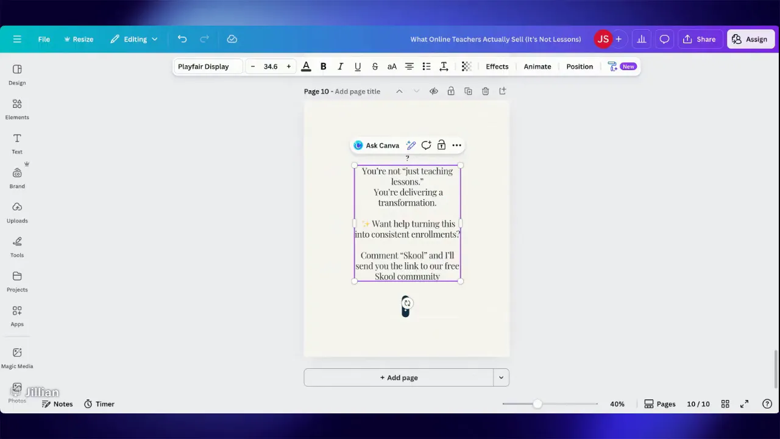Change text case with the aA icon

click(x=392, y=66)
